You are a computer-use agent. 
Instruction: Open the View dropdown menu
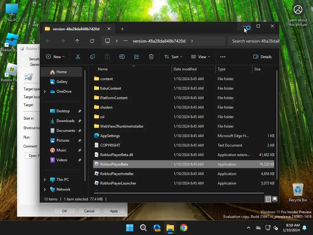[201, 57]
